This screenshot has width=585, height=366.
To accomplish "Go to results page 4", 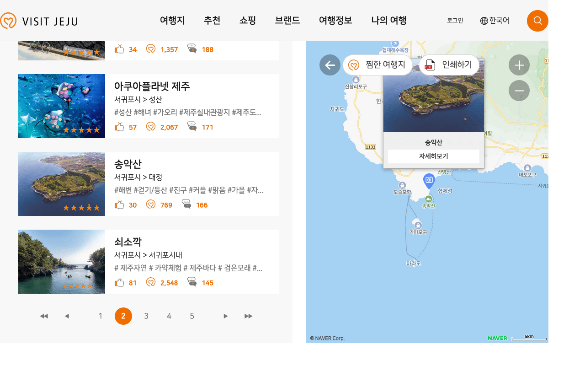I will pos(169,316).
